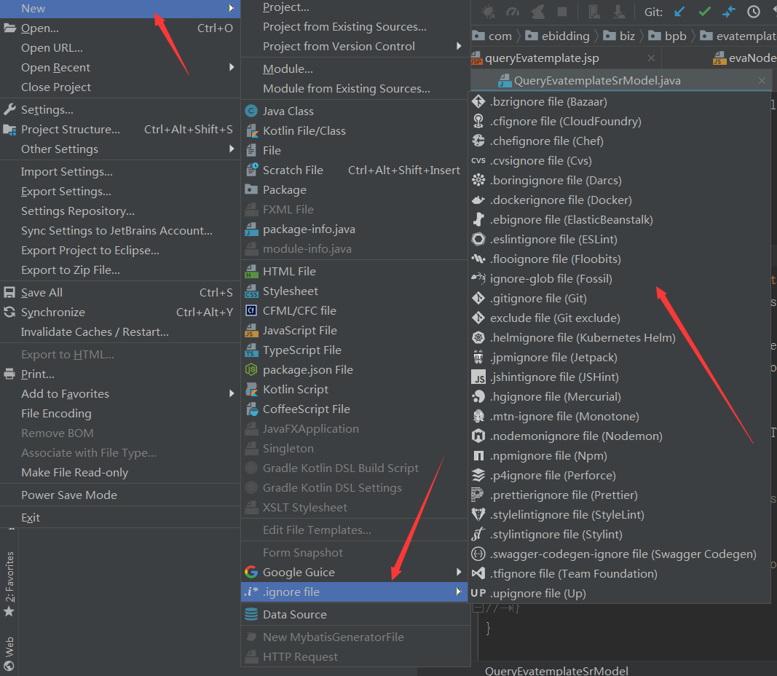Click the Stylesheet CSS icon
The image size is (777, 676).
252,291
